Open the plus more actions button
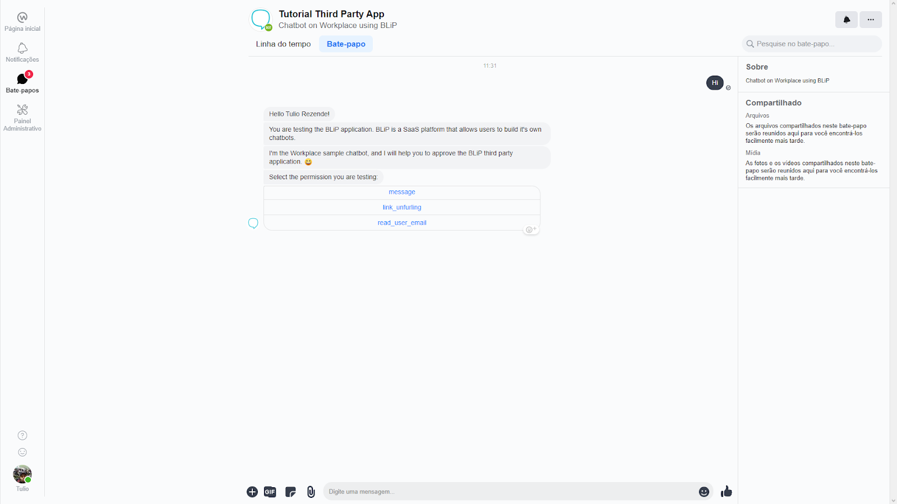This screenshot has height=504, width=897. point(252,492)
